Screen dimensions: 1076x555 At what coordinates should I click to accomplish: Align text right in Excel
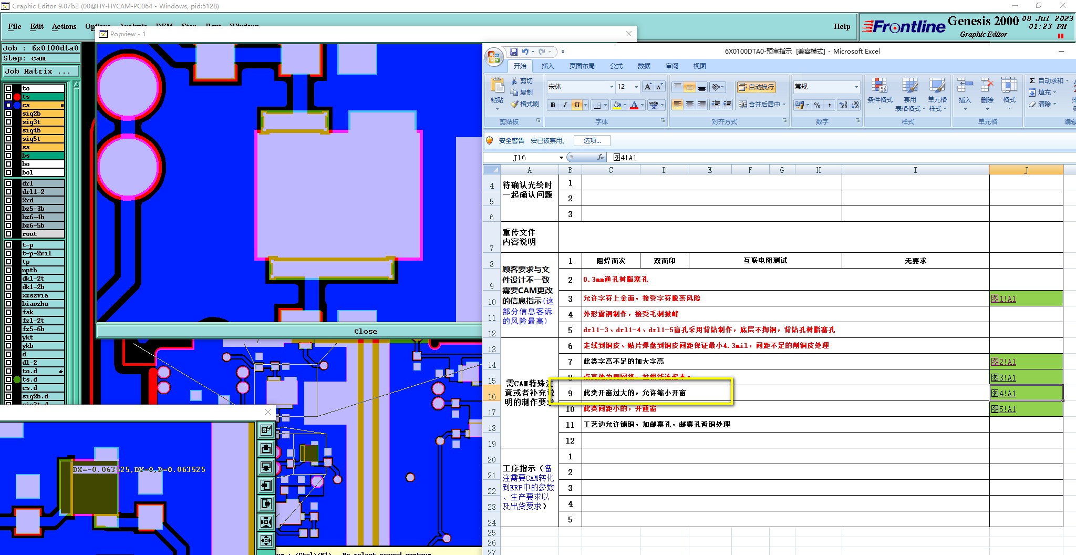click(x=702, y=105)
